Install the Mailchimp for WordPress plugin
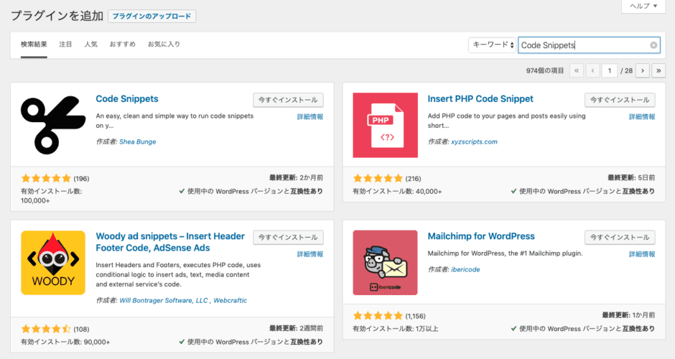The image size is (675, 359). coord(620,237)
